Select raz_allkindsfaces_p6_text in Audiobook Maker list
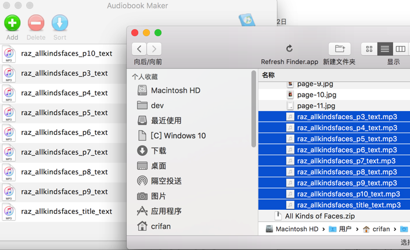 coord(63,133)
